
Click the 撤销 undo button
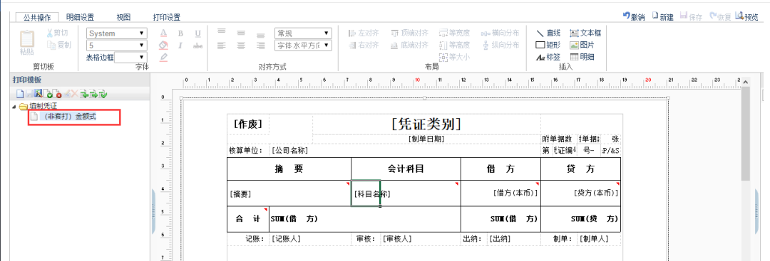pyautogui.click(x=634, y=16)
